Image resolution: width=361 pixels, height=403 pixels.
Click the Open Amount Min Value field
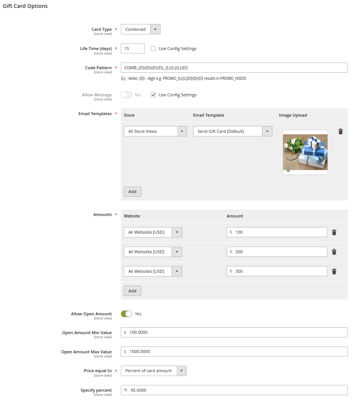pyautogui.click(x=234, y=333)
